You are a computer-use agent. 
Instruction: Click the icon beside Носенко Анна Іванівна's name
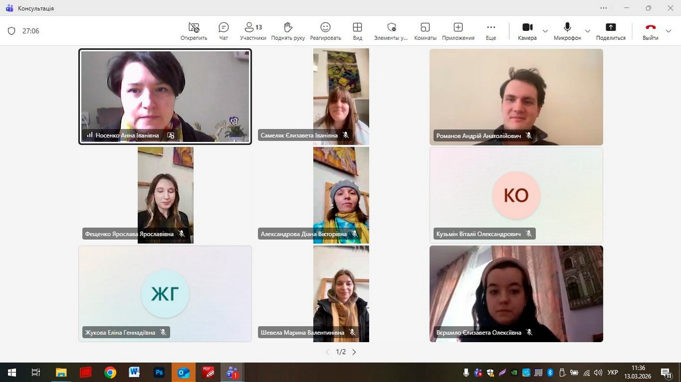coord(171,135)
